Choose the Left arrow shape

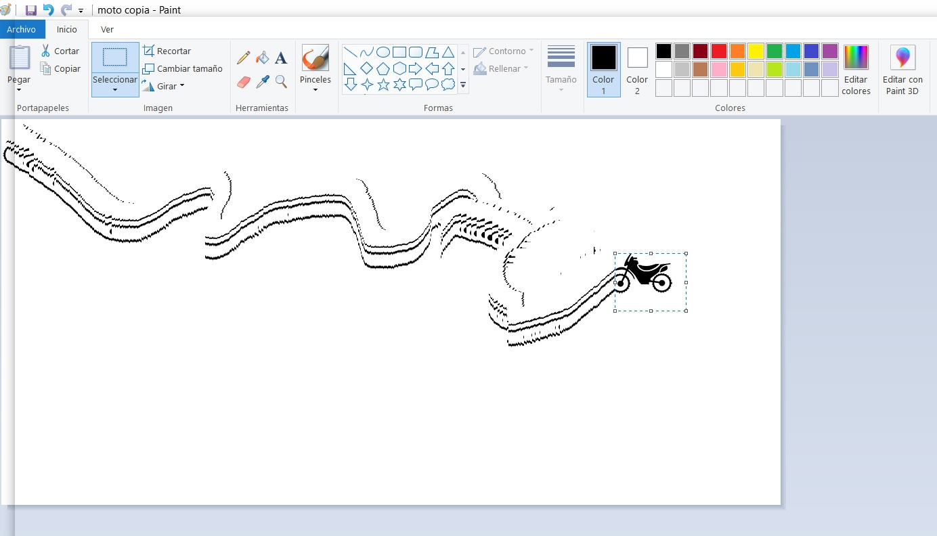[x=432, y=68]
